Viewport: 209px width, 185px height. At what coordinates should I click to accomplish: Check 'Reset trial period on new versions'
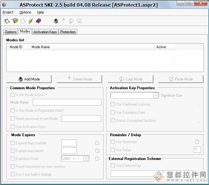12,167
